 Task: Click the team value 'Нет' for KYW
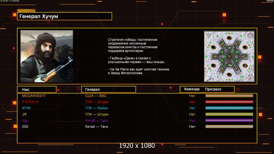(x=192, y=108)
